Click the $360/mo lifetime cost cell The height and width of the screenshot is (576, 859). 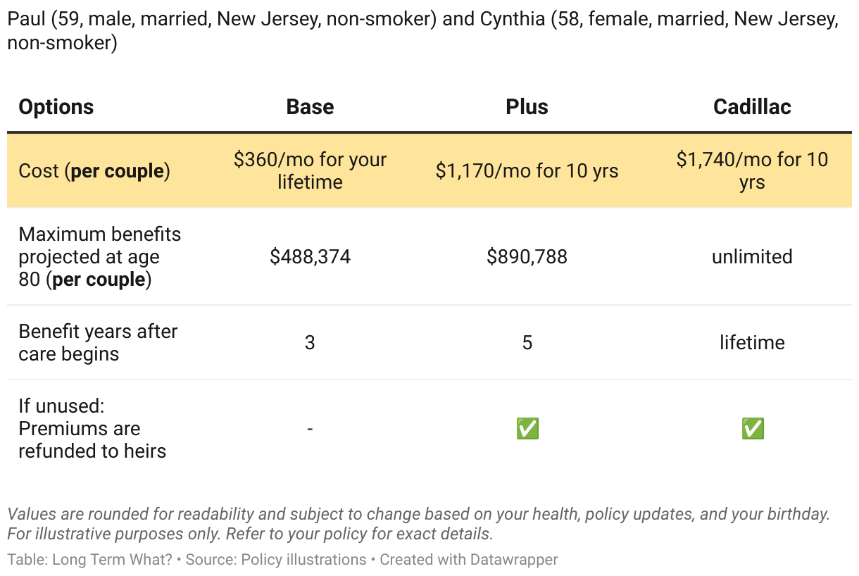point(310,170)
